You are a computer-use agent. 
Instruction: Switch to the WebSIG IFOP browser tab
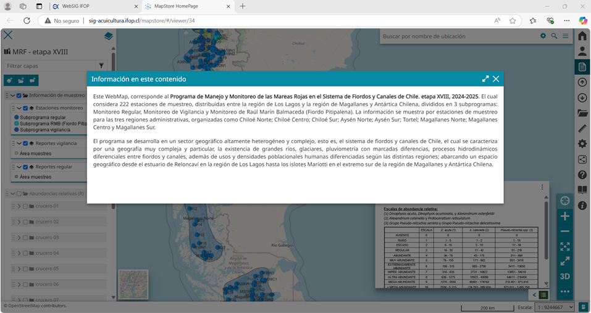96,6
